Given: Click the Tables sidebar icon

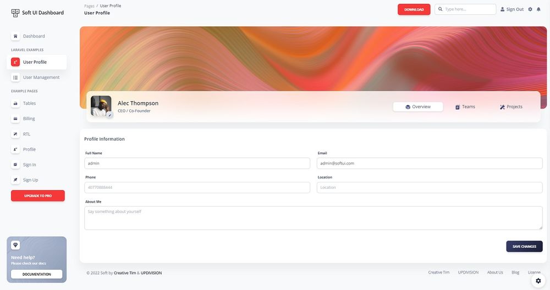Looking at the screenshot, I should pos(15,103).
